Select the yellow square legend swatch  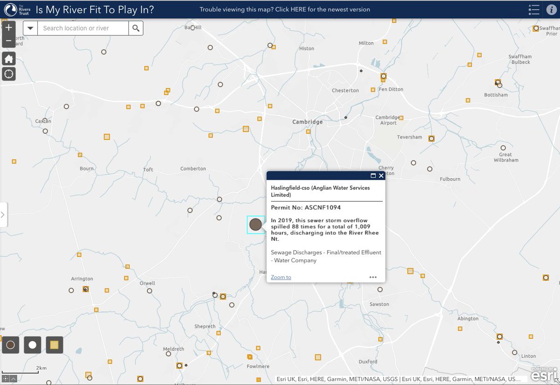click(x=53, y=345)
